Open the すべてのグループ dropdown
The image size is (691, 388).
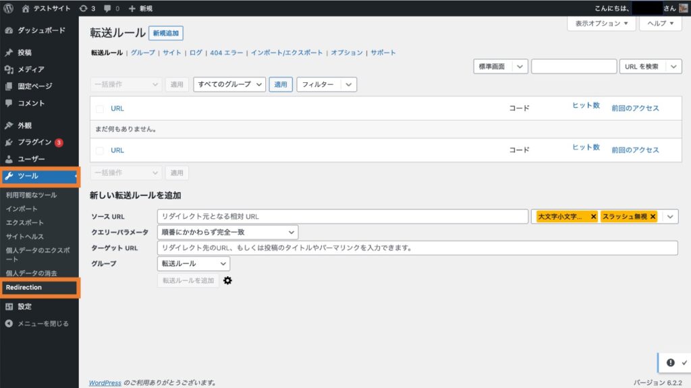click(x=229, y=84)
